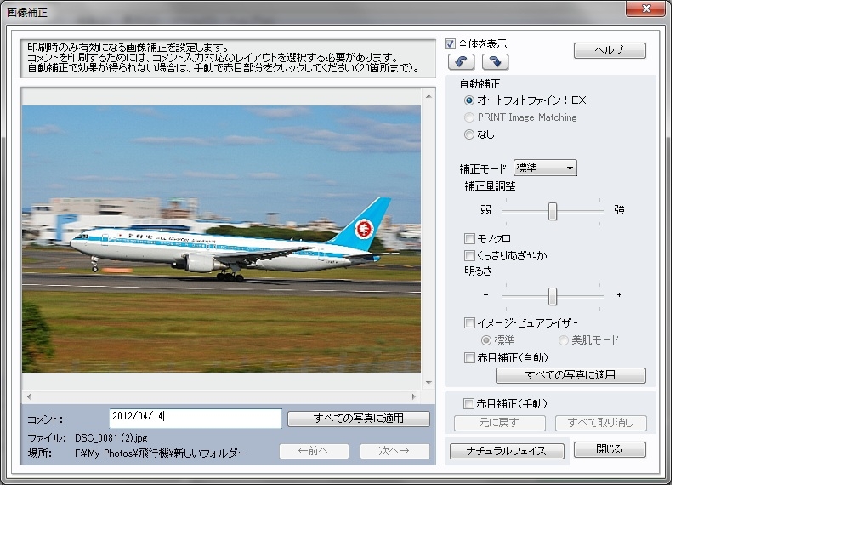The width and height of the screenshot is (857, 536).
Task: Go to next photo with 次へ→
Action: [x=394, y=451]
